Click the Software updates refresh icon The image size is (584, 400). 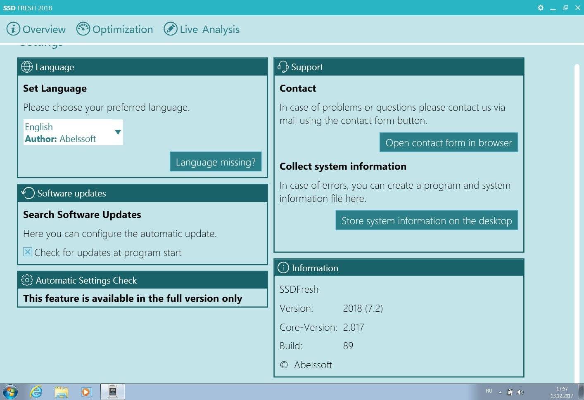(x=28, y=193)
